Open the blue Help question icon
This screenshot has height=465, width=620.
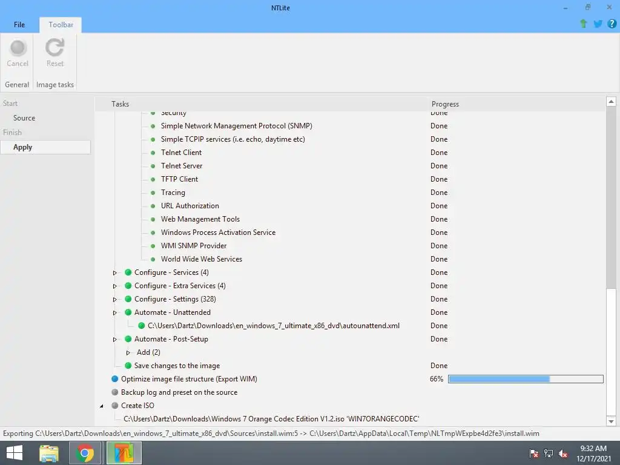coord(612,24)
